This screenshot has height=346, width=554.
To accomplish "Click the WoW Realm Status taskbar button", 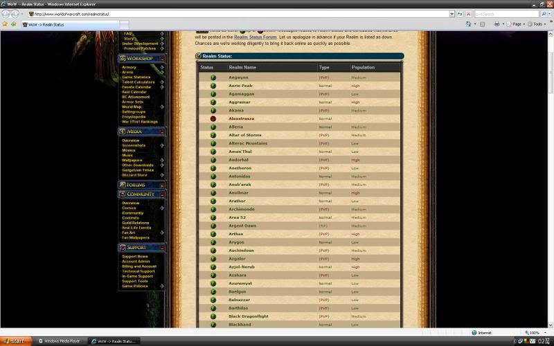I will pos(114,341).
